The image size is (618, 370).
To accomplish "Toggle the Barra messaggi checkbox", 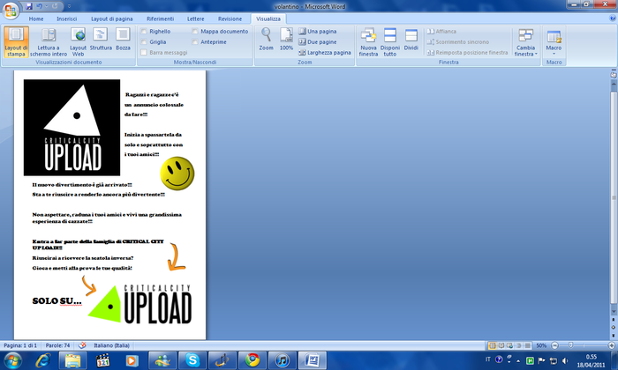I will pyautogui.click(x=164, y=52).
